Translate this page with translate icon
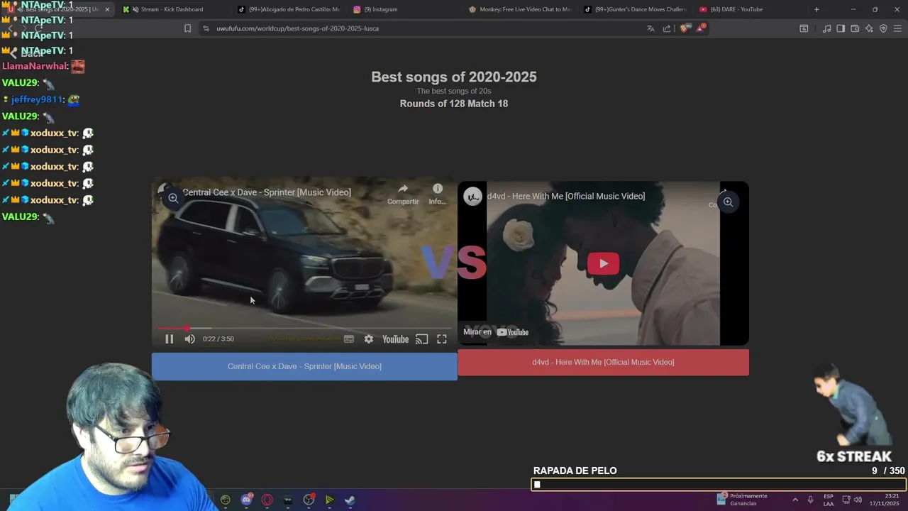 [650, 28]
